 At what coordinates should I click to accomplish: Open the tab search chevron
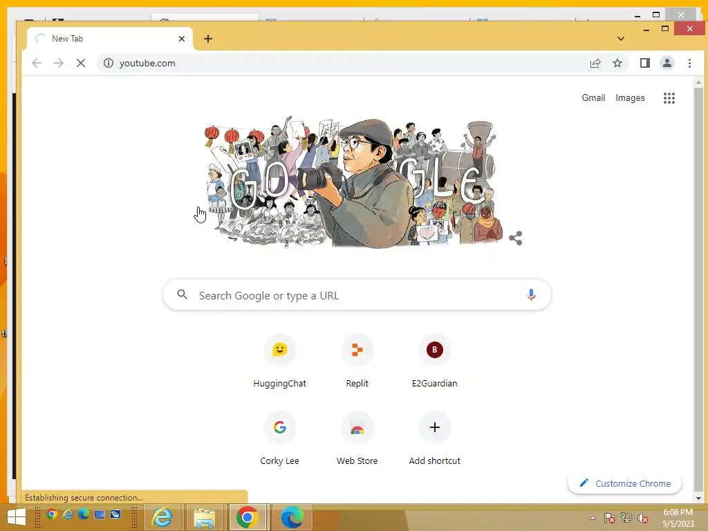[621, 39]
